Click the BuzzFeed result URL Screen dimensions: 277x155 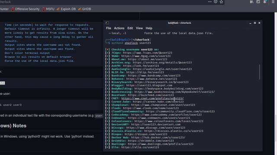[151, 95]
